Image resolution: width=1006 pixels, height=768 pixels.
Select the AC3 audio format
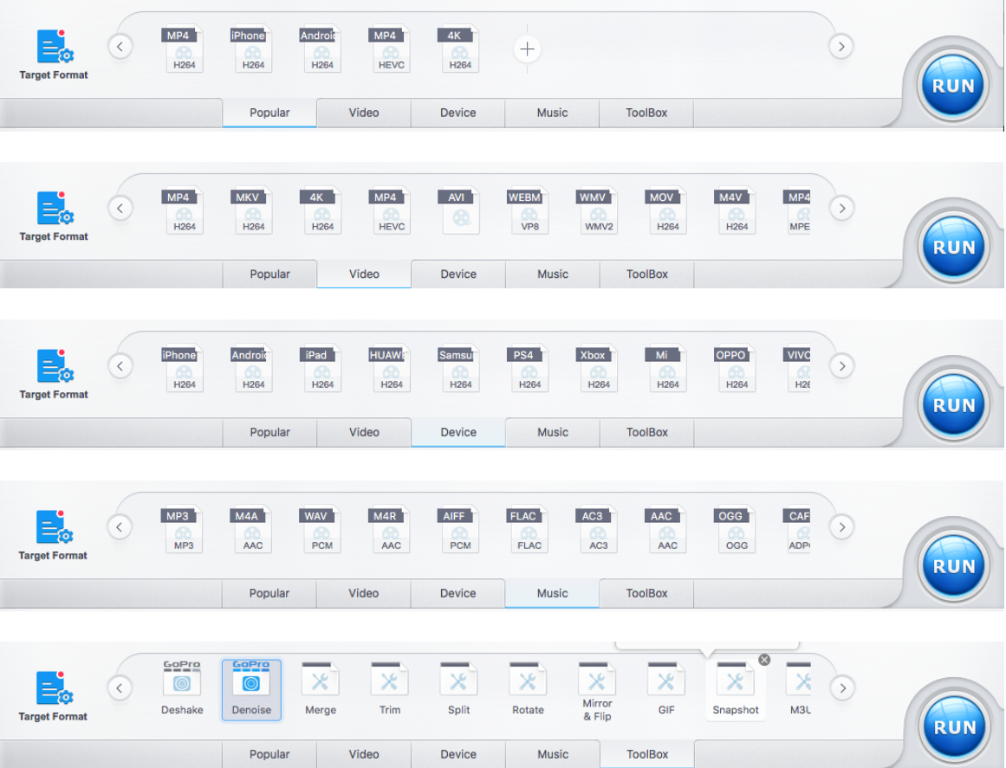click(598, 530)
